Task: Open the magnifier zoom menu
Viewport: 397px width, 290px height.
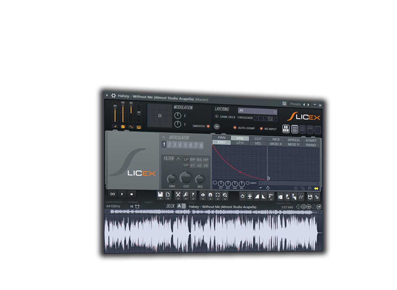Action: [x=225, y=196]
